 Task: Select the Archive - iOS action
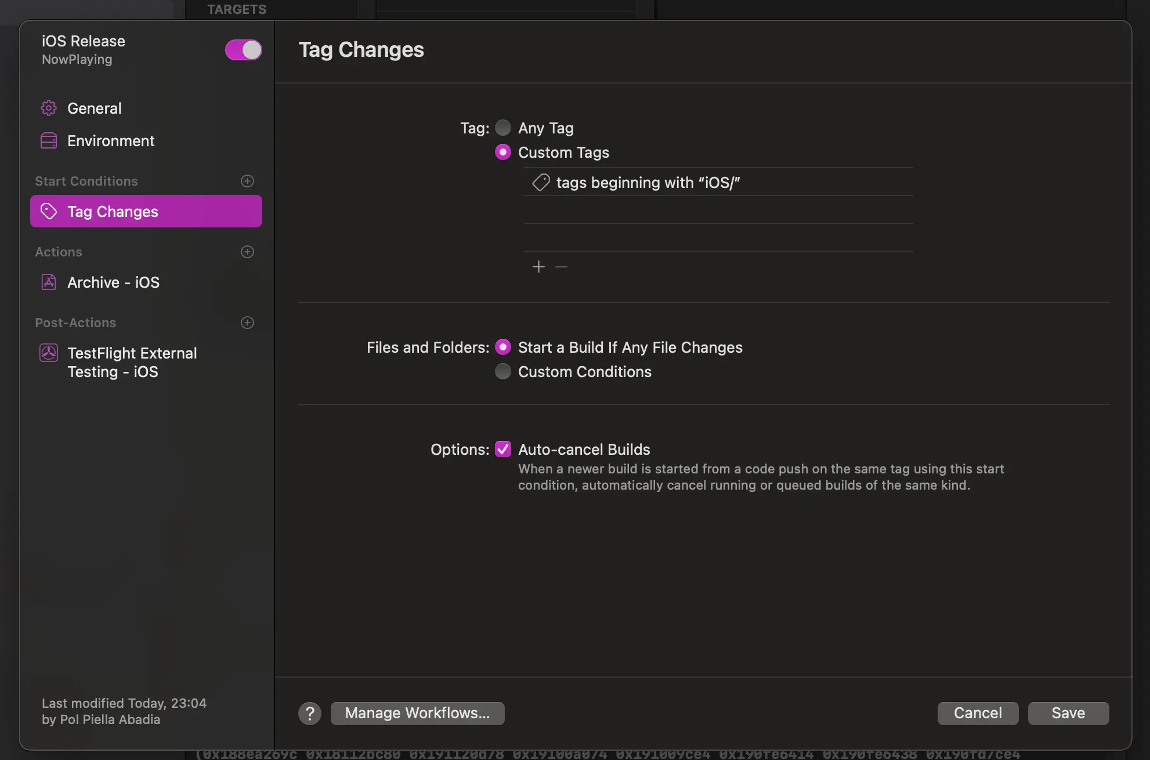point(113,283)
